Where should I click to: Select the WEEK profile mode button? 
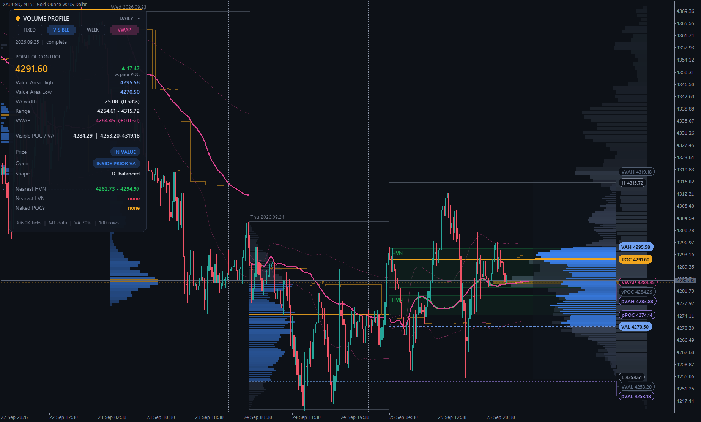click(x=93, y=30)
